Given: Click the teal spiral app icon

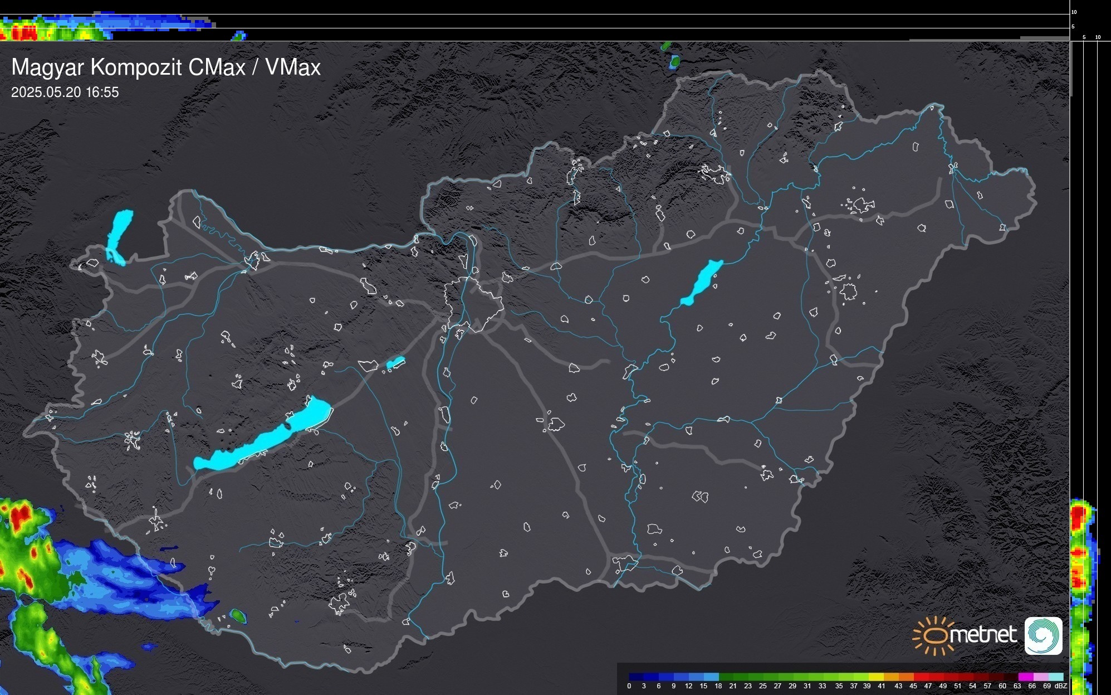Looking at the screenshot, I should pos(1043,635).
